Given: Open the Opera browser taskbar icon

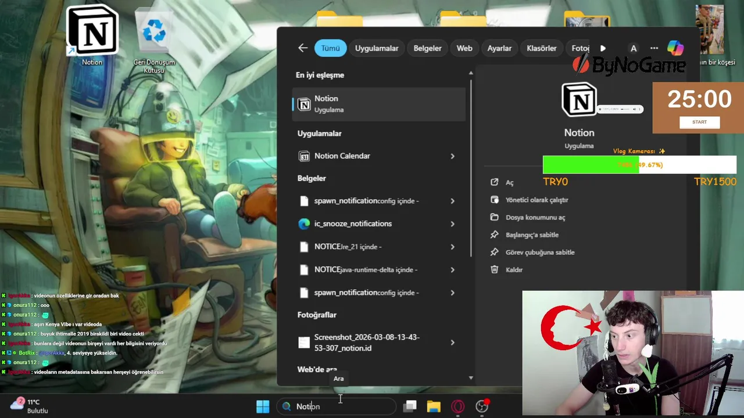Looking at the screenshot, I should pyautogui.click(x=457, y=406).
